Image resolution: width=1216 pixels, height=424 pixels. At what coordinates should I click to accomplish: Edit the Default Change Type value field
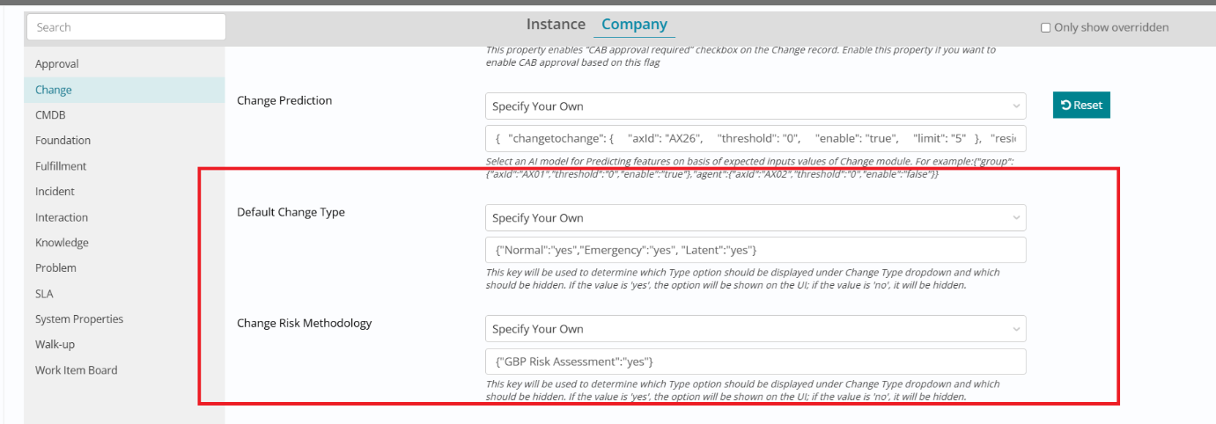(755, 250)
